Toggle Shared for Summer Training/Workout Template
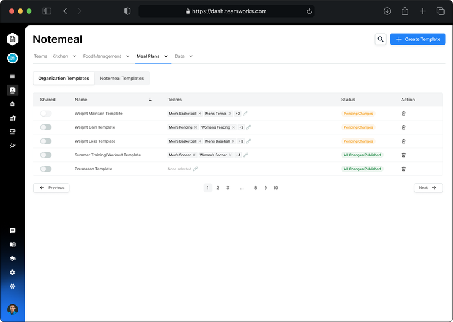This screenshot has width=453, height=322. coord(46,155)
